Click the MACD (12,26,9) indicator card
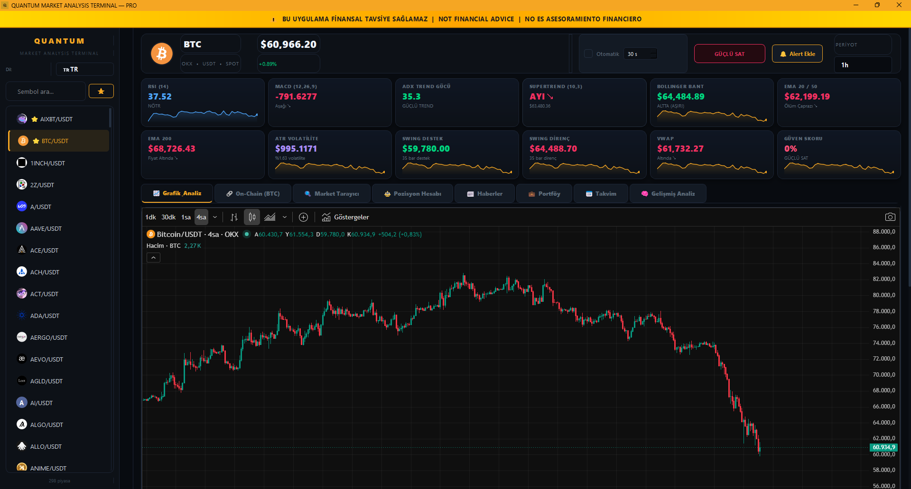911x489 pixels. (x=330, y=102)
